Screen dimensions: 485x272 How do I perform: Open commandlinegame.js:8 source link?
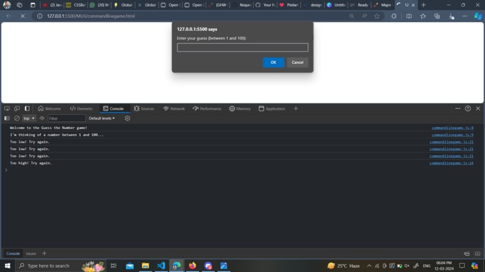pyautogui.click(x=453, y=128)
